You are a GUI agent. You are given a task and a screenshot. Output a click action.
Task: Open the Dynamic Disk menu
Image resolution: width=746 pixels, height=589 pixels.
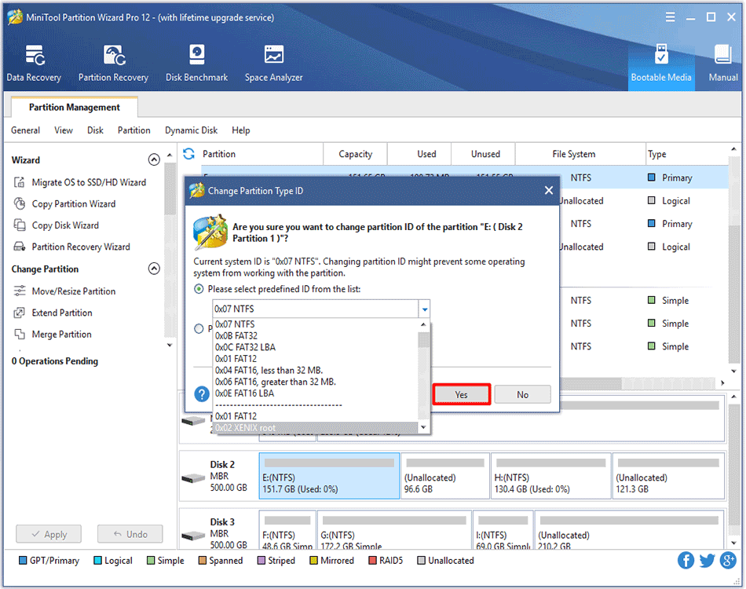tap(191, 130)
